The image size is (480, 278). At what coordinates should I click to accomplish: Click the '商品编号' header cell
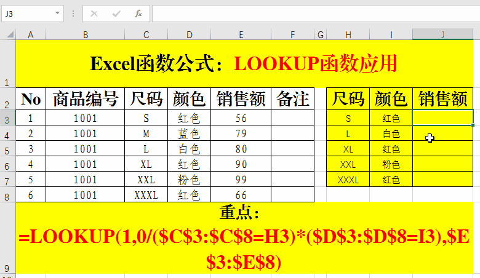pos(86,99)
